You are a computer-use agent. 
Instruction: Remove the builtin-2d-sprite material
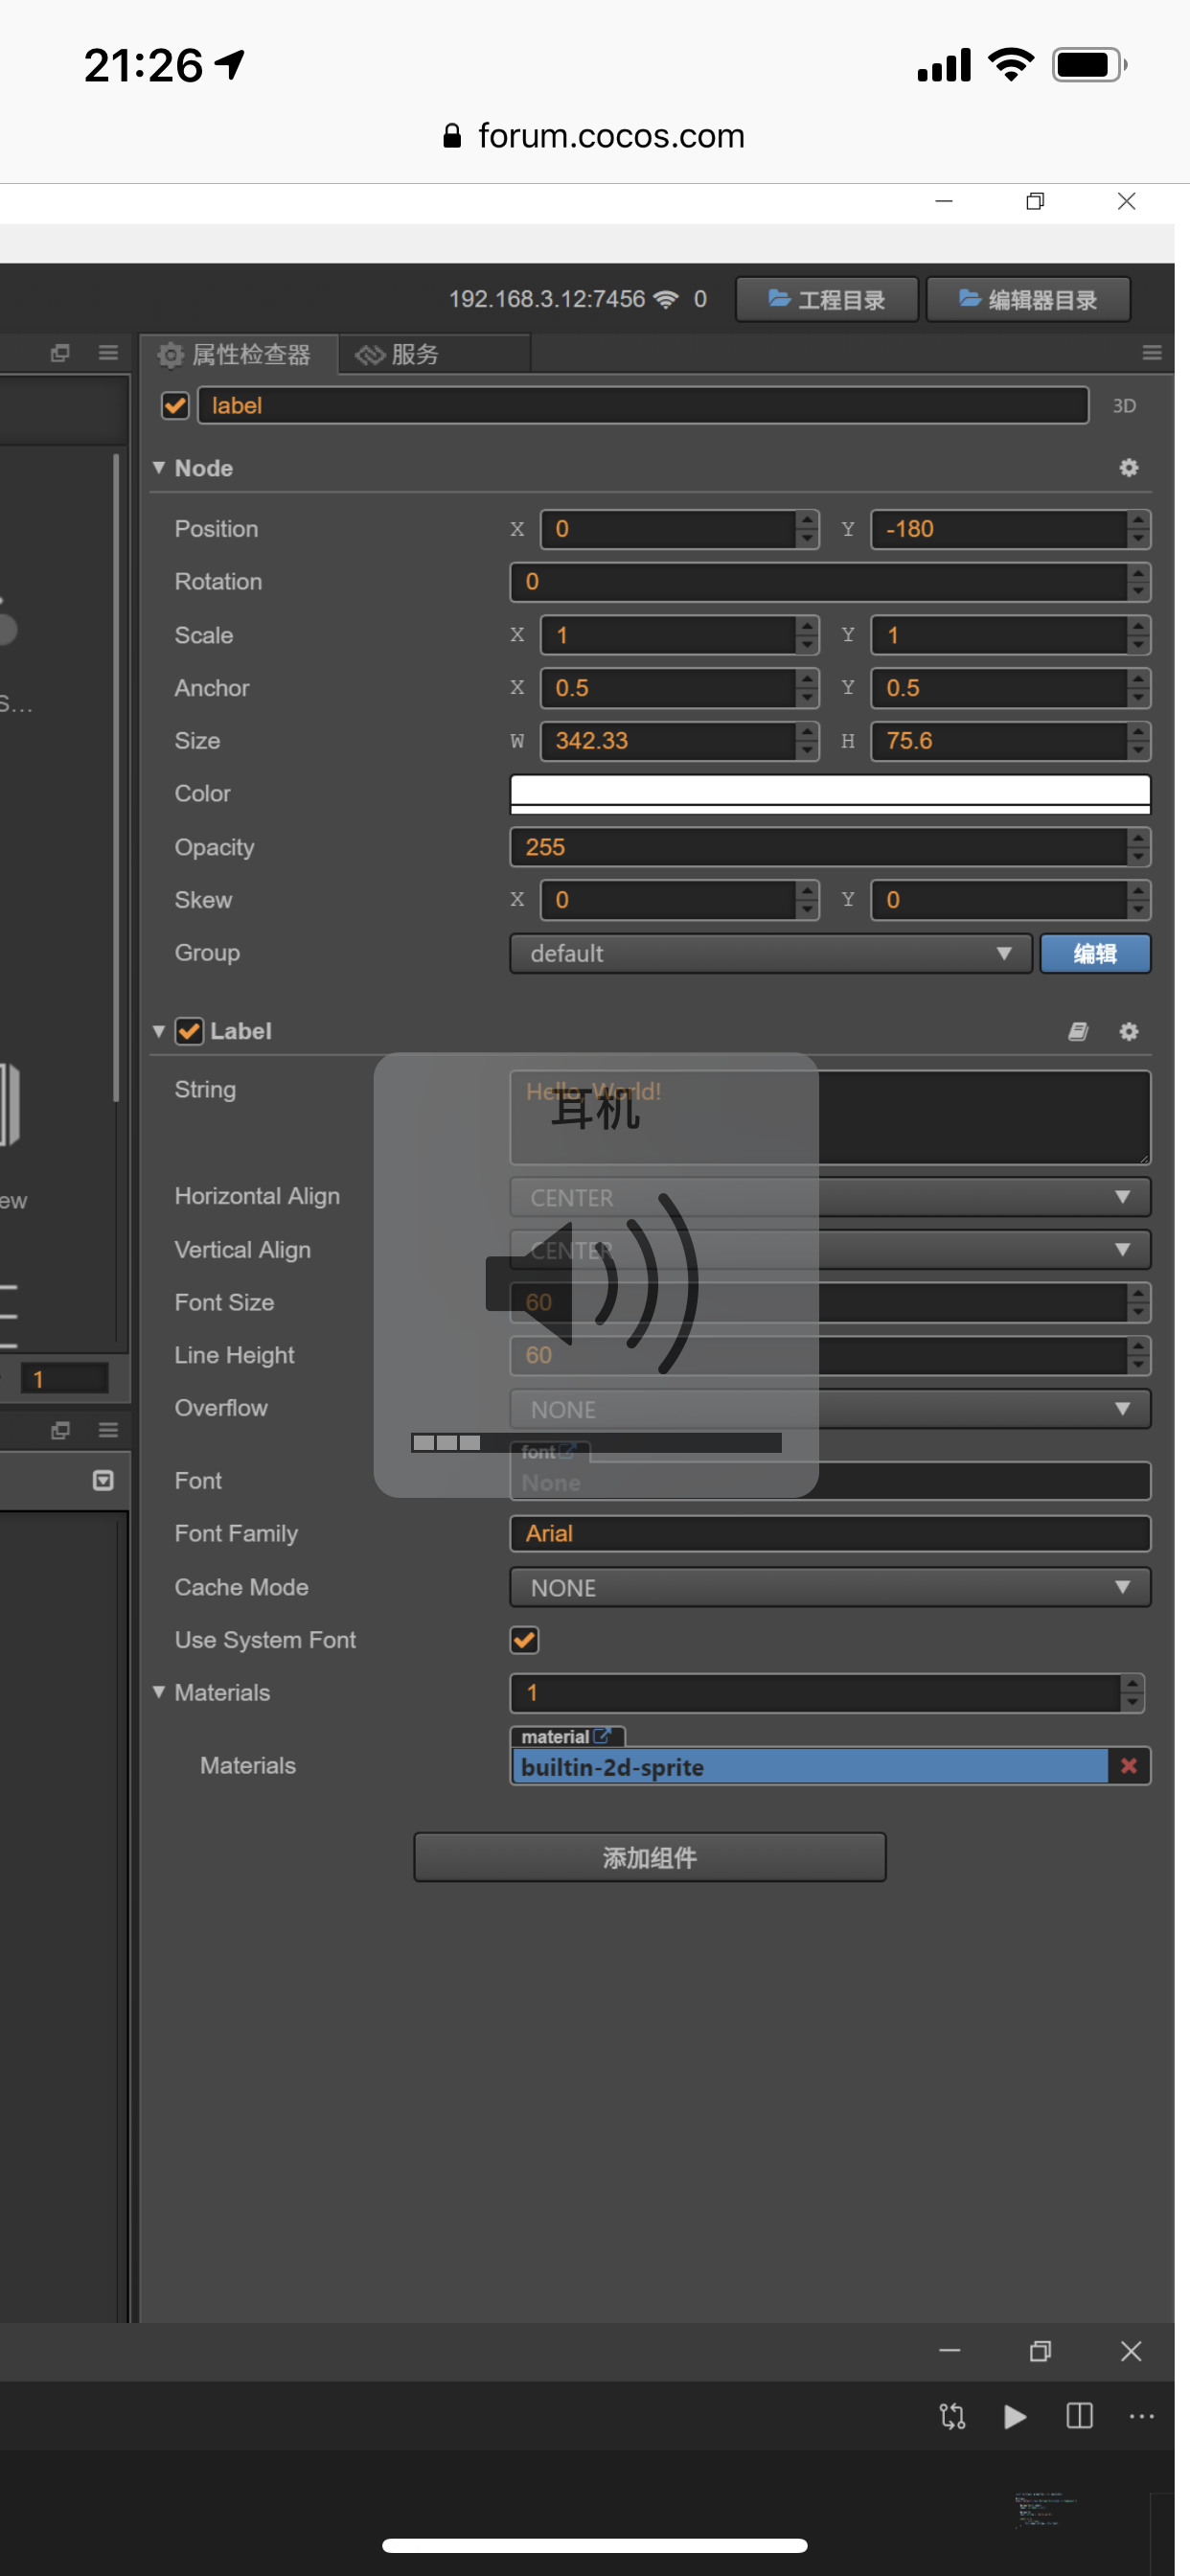pos(1129,1766)
